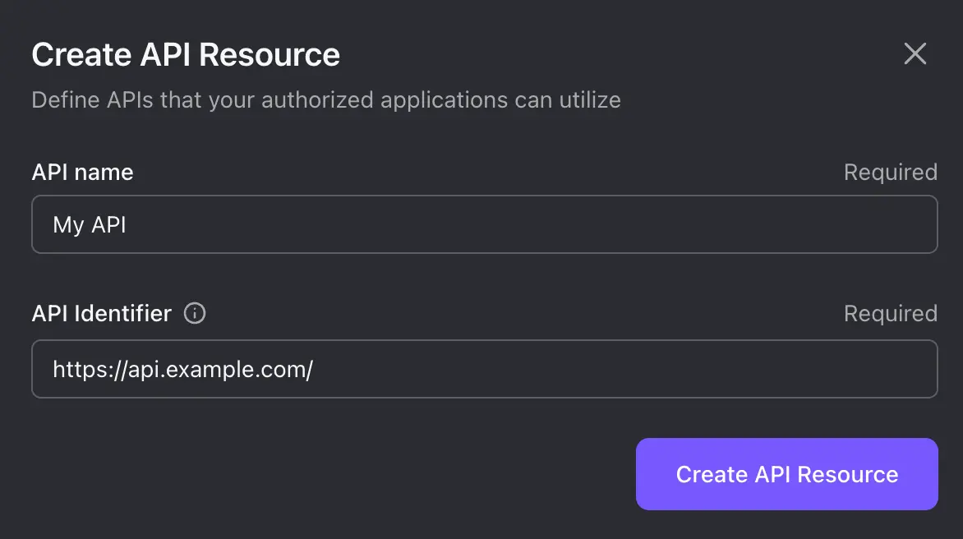Click inside the API name text field
The height and width of the screenshot is (539, 963).
(484, 223)
